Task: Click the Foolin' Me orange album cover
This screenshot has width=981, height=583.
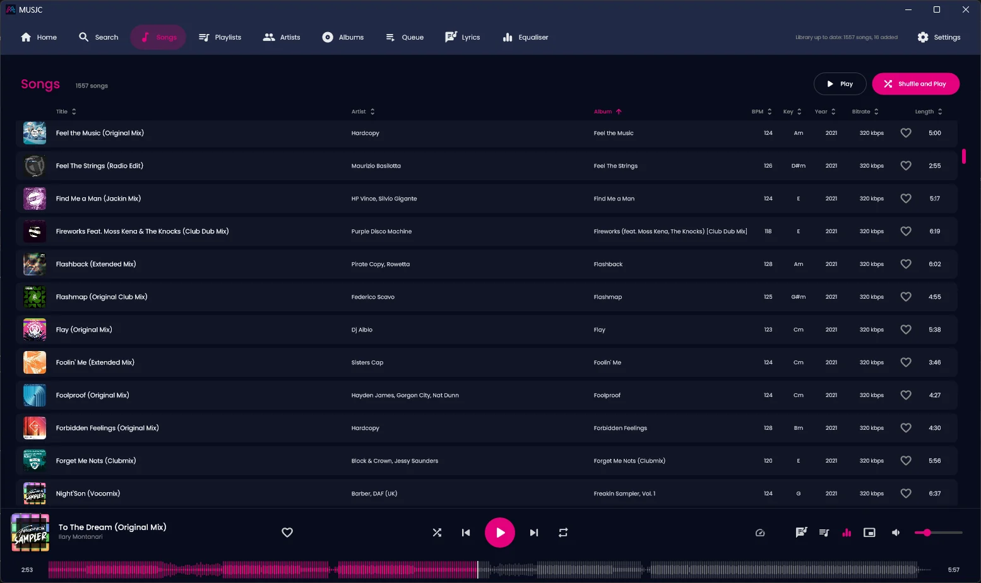Action: 35,362
